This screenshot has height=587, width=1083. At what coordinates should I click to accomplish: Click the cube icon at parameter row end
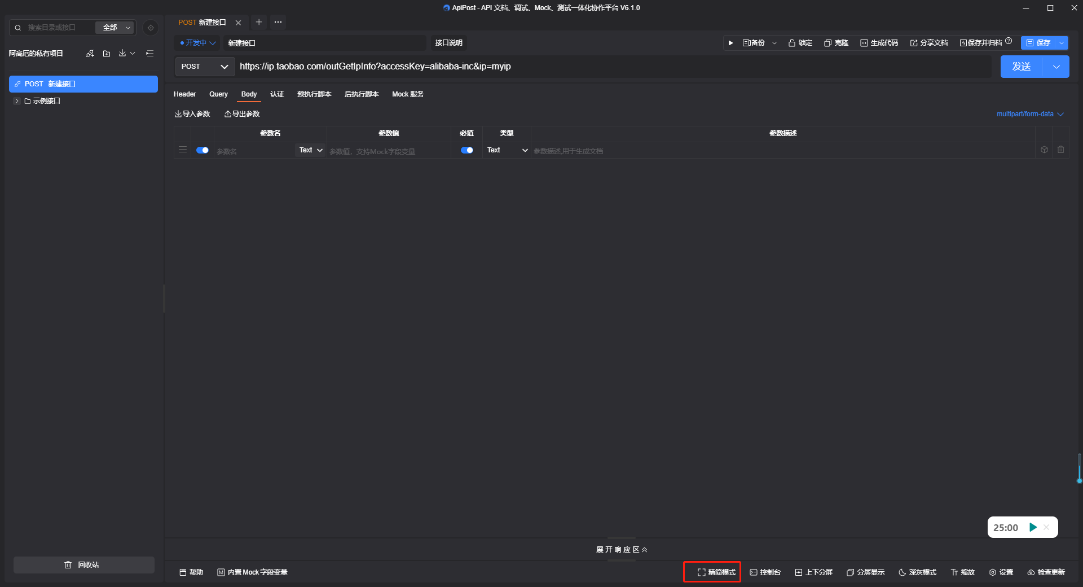[x=1044, y=150]
